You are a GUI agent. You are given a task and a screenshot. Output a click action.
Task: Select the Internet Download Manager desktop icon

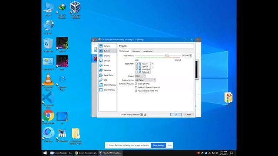pos(62,10)
